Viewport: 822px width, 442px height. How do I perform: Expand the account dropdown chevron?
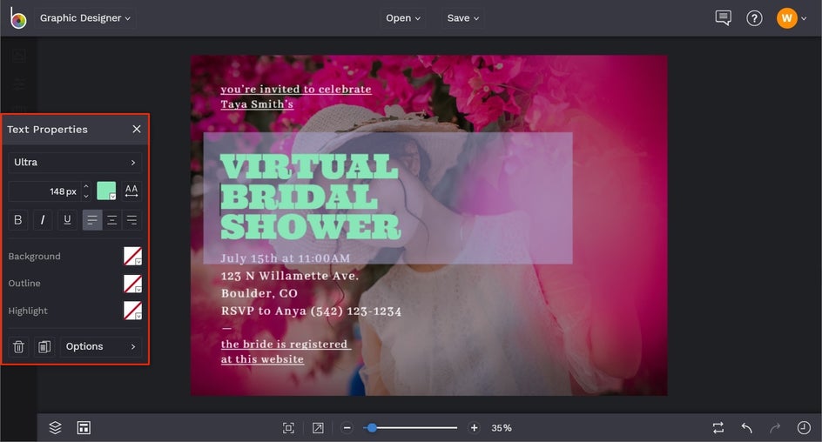(x=804, y=19)
